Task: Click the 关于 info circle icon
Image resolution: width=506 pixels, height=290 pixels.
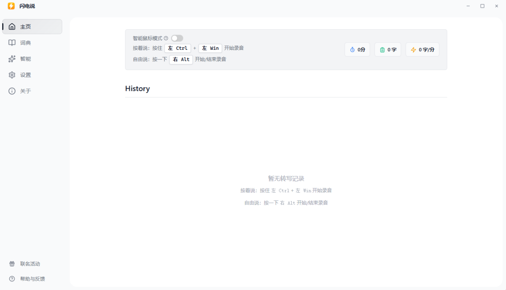Action: click(12, 91)
